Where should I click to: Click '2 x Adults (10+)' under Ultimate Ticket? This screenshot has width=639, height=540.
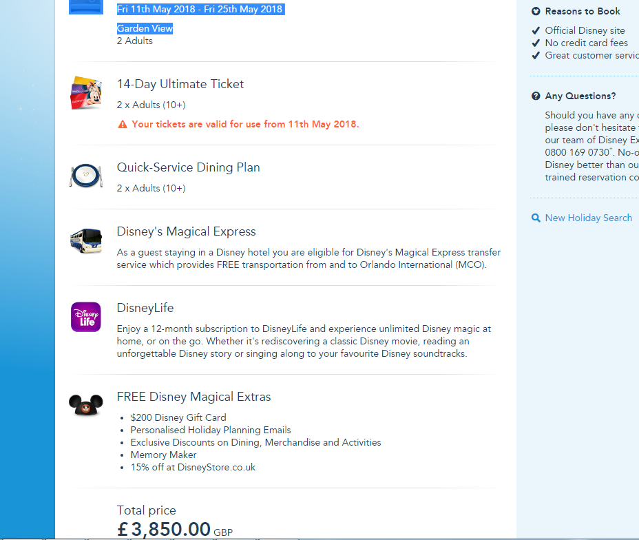pyautogui.click(x=151, y=105)
